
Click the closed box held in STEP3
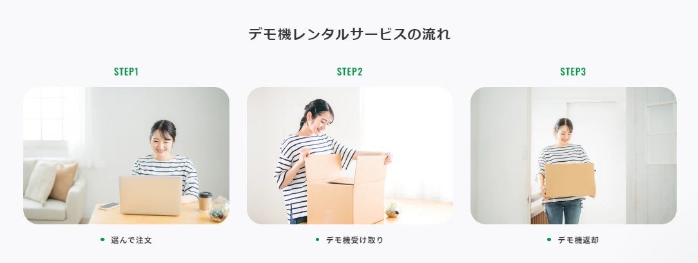[570, 180]
